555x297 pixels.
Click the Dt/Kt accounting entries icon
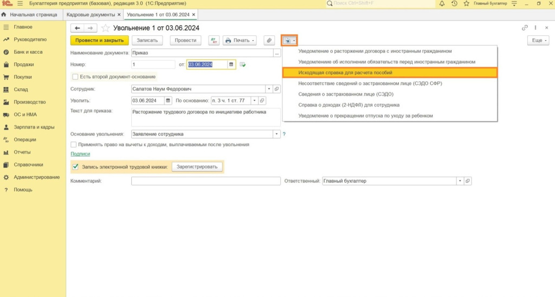(x=214, y=41)
